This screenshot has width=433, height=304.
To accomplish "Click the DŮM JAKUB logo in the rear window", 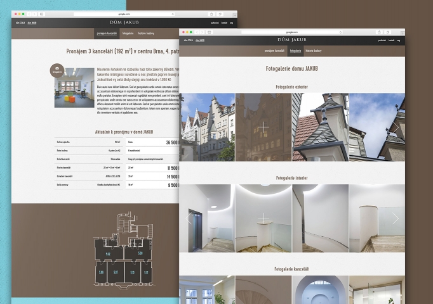I will [x=124, y=23].
